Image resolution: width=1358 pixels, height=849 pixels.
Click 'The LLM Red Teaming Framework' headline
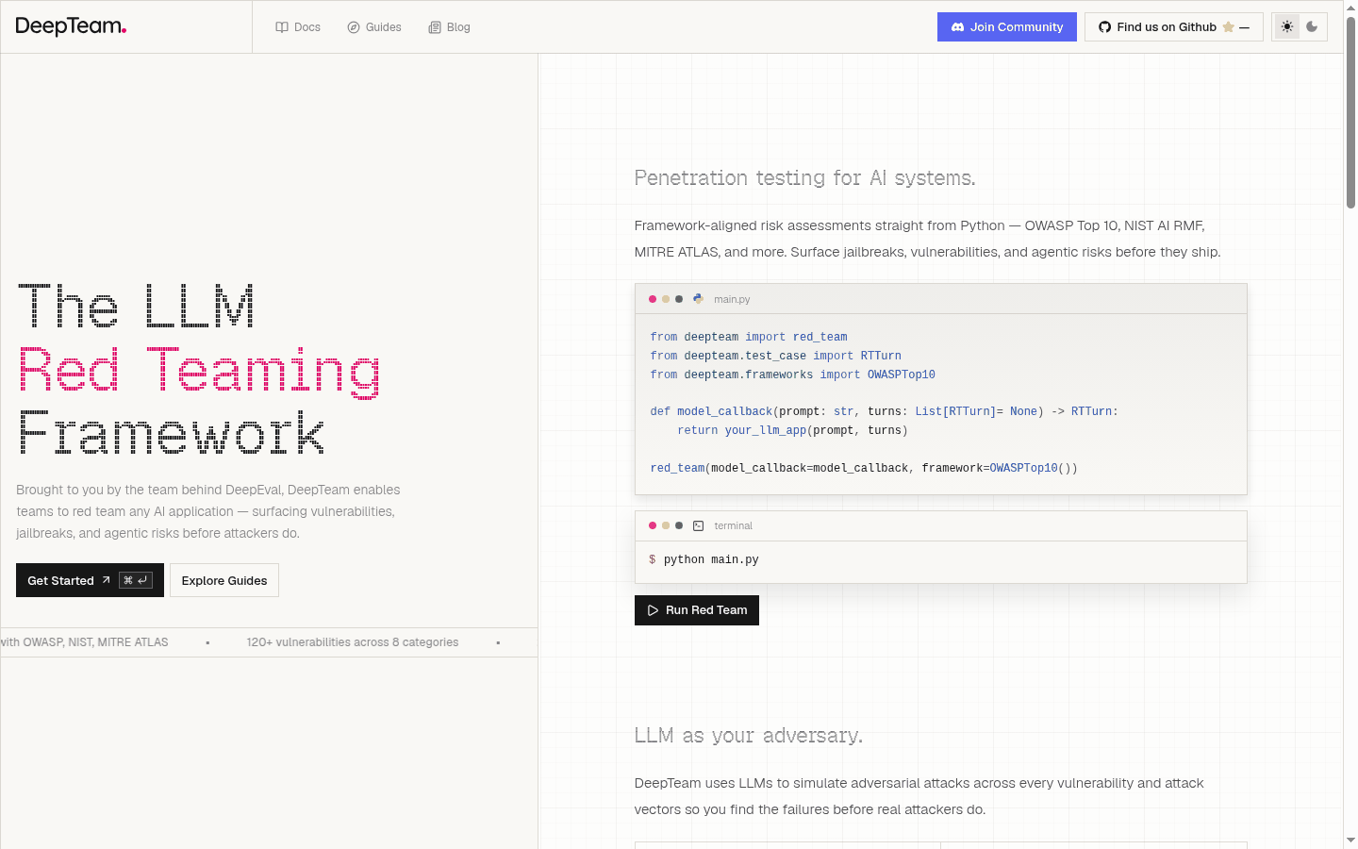pyautogui.click(x=200, y=370)
